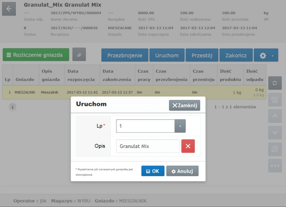Click the up chevron sidebar button

(x=275, y=116)
